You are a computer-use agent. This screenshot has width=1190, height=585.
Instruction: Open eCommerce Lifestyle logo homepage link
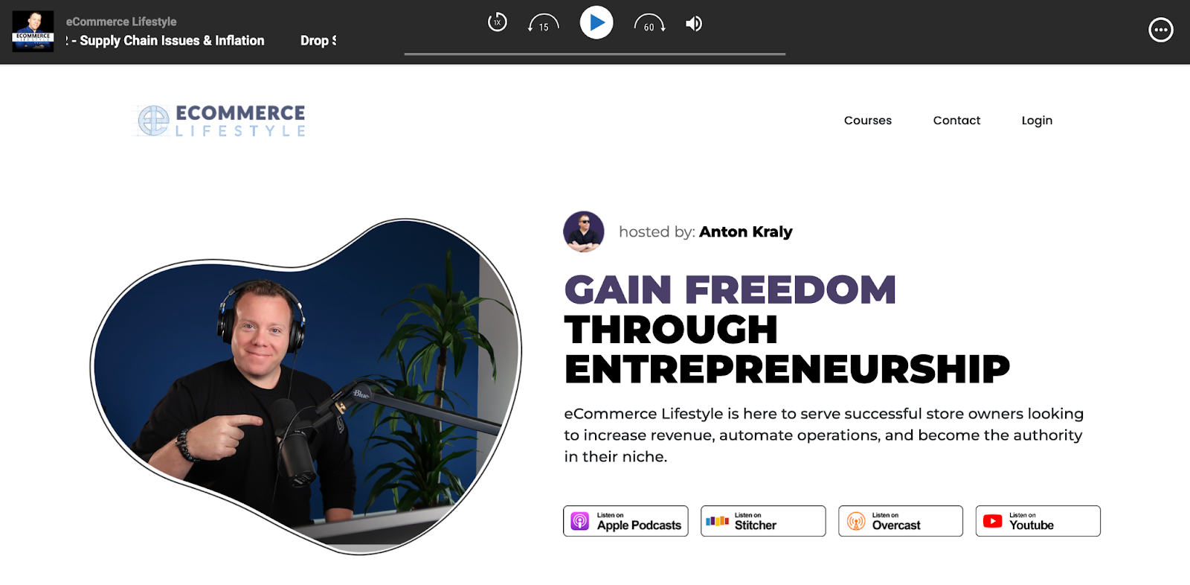point(221,121)
